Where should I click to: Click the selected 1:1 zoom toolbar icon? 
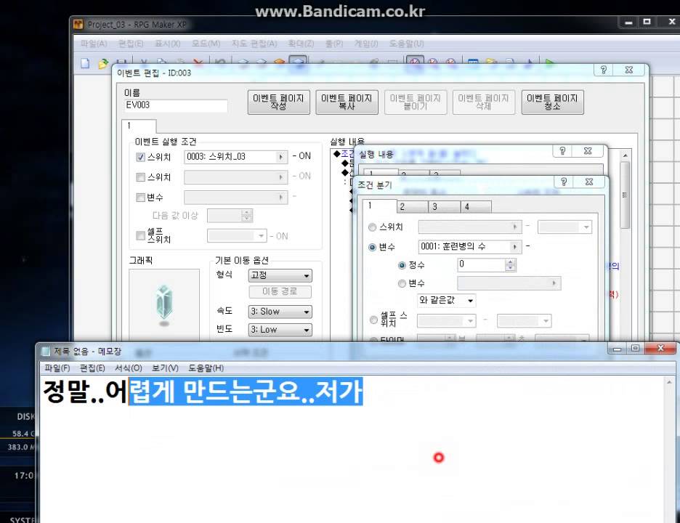coord(415,62)
